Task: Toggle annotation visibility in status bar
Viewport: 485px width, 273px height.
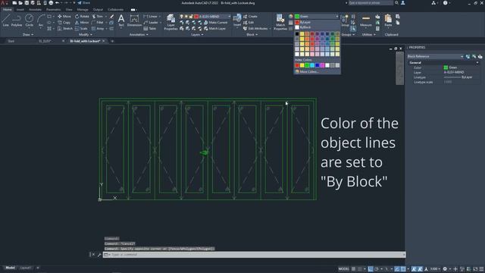Action: point(414,269)
